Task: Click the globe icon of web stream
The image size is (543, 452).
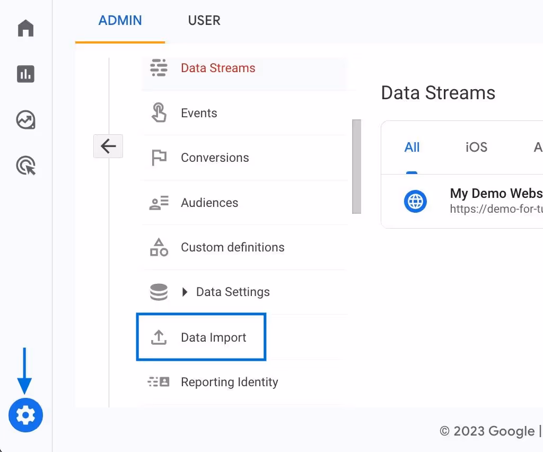Action: pyautogui.click(x=415, y=201)
